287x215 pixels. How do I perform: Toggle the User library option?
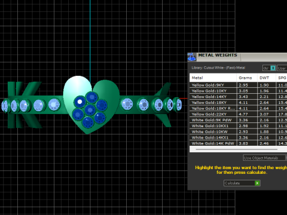click(282, 68)
